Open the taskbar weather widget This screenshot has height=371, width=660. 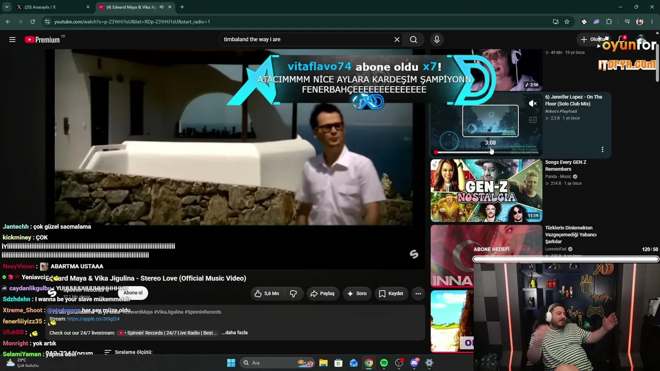23,363
